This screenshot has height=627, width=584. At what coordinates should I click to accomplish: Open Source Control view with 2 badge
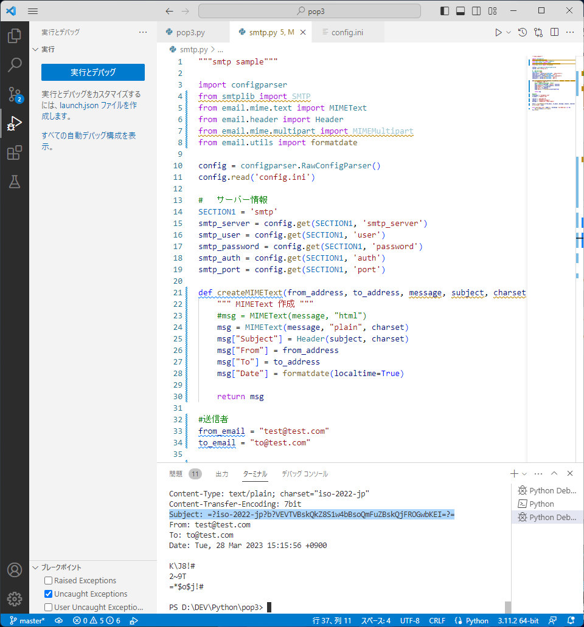coord(15,94)
